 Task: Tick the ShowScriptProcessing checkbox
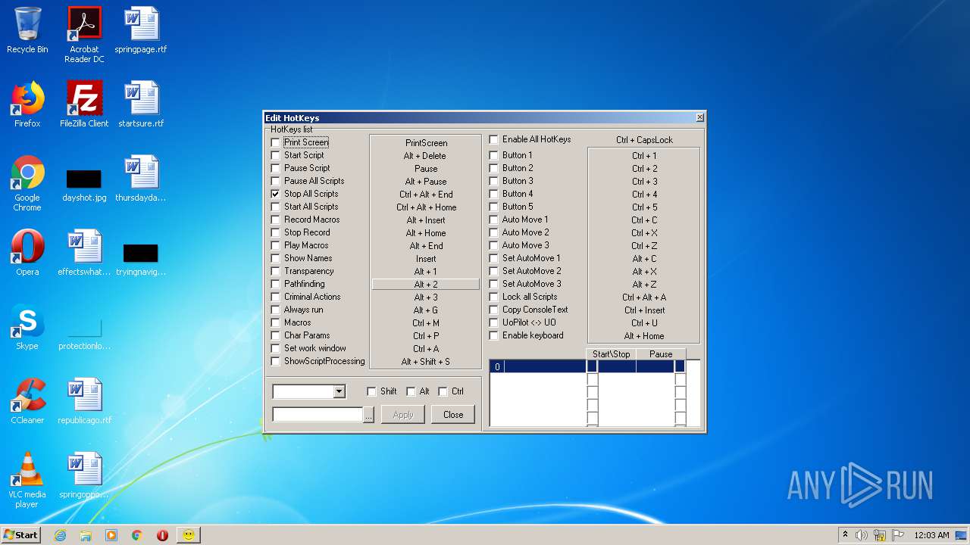click(276, 361)
